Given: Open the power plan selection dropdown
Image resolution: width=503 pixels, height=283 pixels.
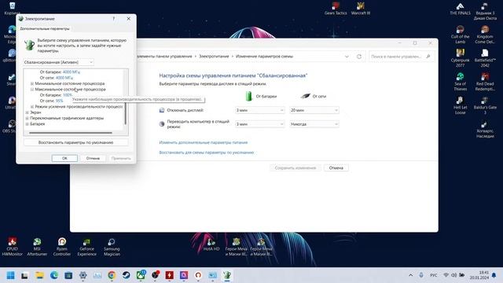Looking at the screenshot, I should coord(58,62).
